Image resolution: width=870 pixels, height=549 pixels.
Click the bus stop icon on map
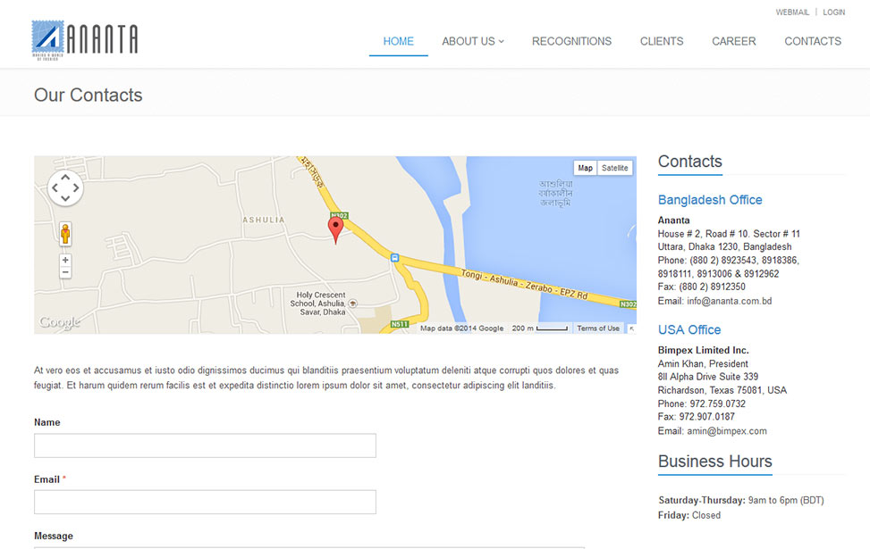[394, 257]
